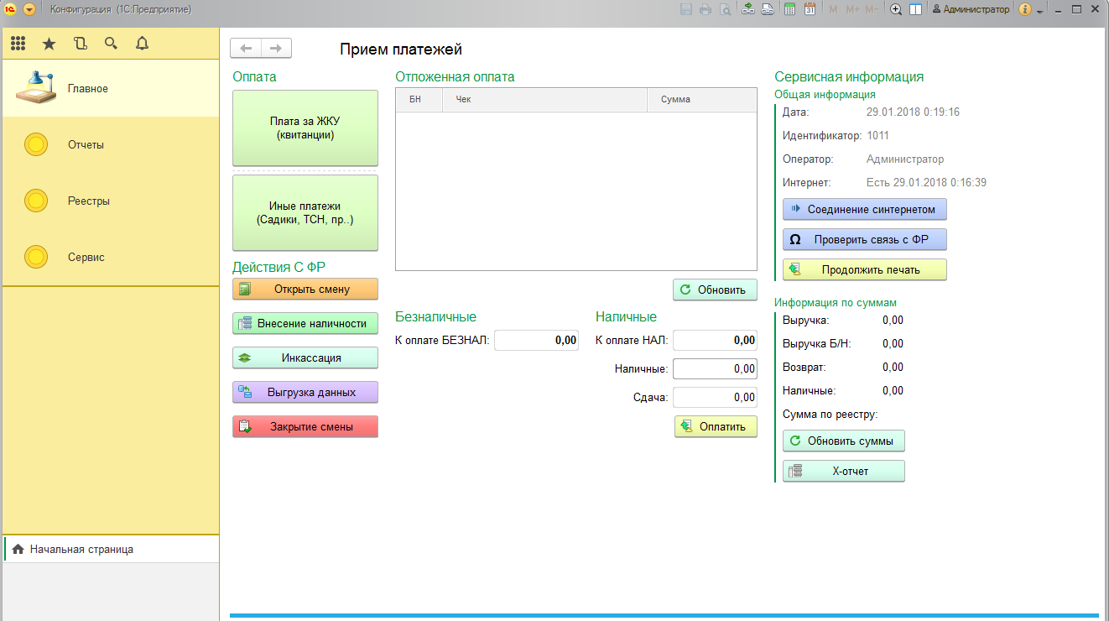
Task: Click the search magnifier in left panel
Action: tap(111, 44)
